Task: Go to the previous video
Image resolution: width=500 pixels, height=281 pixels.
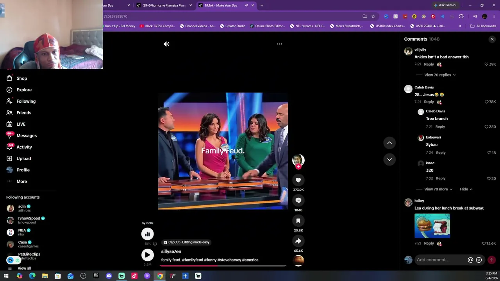Action: point(389,143)
